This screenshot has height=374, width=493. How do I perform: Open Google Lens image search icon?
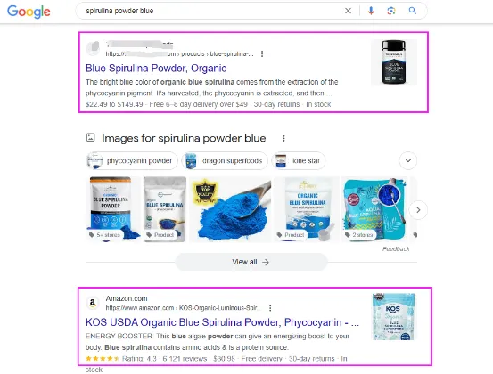(x=391, y=11)
